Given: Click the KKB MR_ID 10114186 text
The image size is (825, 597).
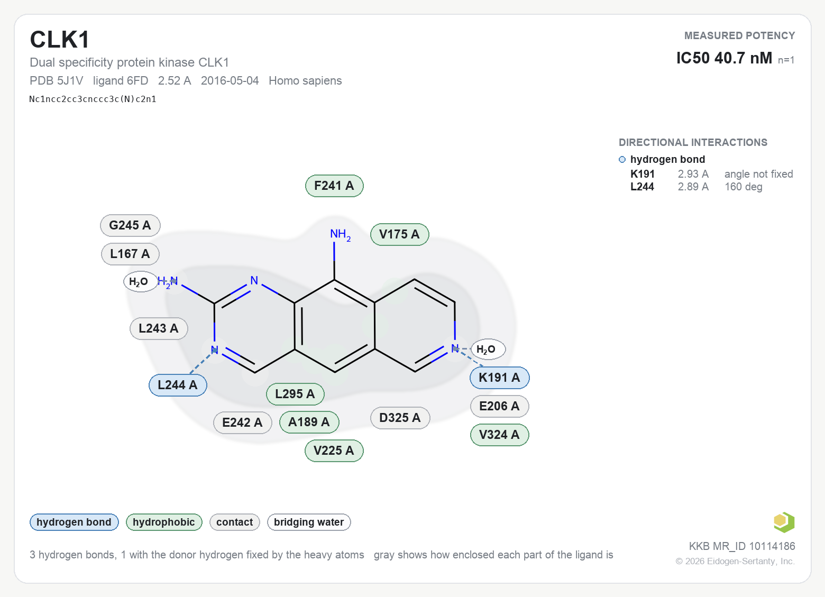Looking at the screenshot, I should 742,546.
